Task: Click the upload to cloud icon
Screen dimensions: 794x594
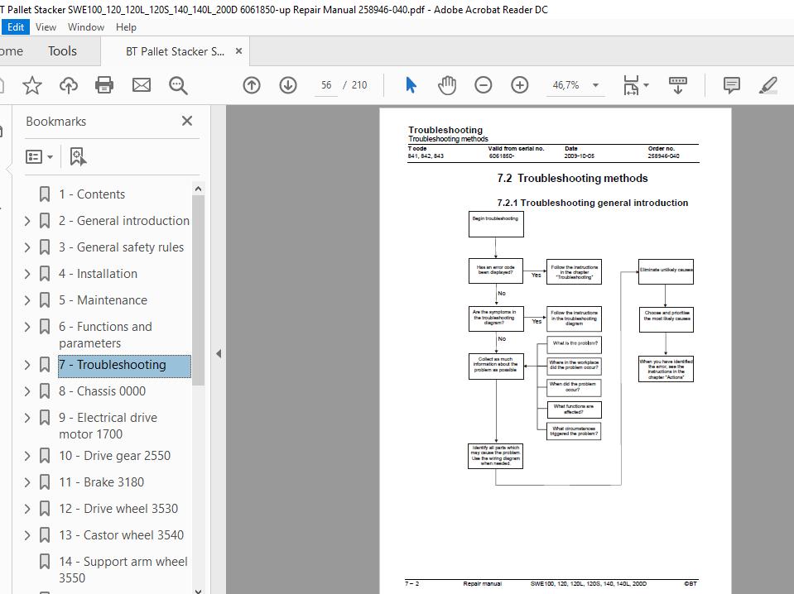Action: coord(69,85)
